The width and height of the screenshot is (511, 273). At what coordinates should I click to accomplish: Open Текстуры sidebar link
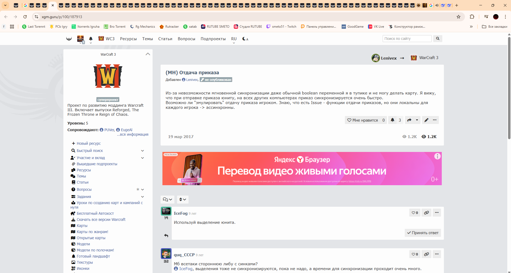[85, 262]
